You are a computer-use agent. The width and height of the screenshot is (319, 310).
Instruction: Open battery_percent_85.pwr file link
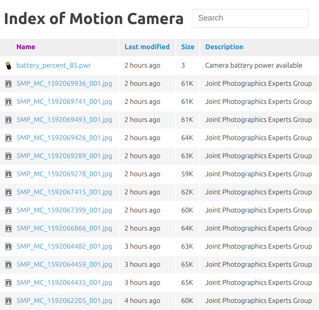53,65
